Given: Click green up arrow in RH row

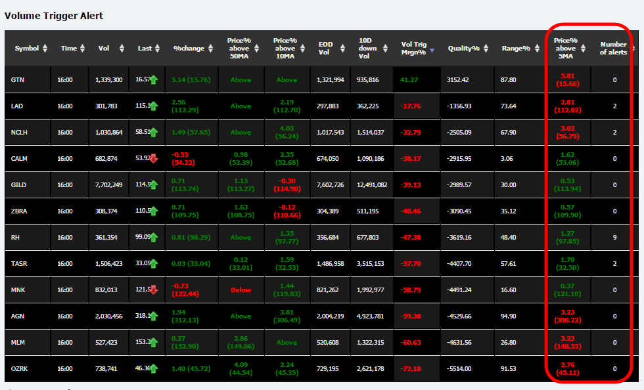Looking at the screenshot, I should (x=154, y=237).
